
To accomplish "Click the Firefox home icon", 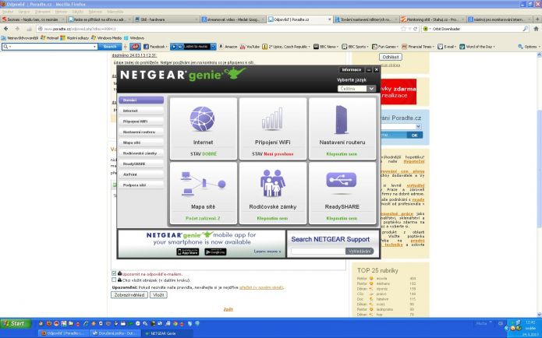I will click(x=536, y=29).
